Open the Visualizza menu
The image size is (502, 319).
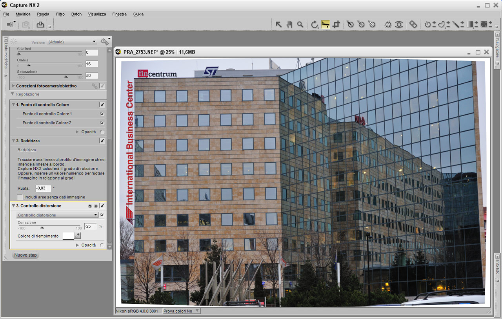(x=97, y=14)
